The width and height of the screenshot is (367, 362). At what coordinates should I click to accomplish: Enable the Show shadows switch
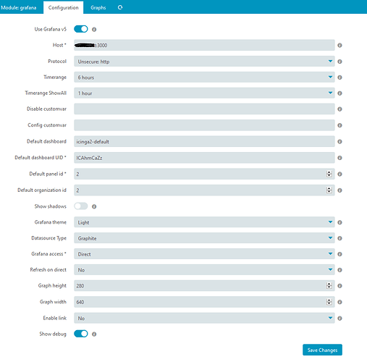pyautogui.click(x=81, y=206)
